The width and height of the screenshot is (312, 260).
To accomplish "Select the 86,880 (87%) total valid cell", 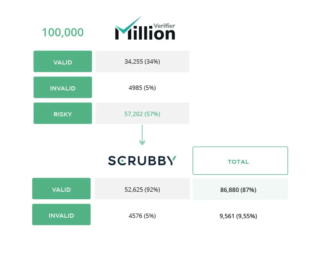I will [240, 189].
